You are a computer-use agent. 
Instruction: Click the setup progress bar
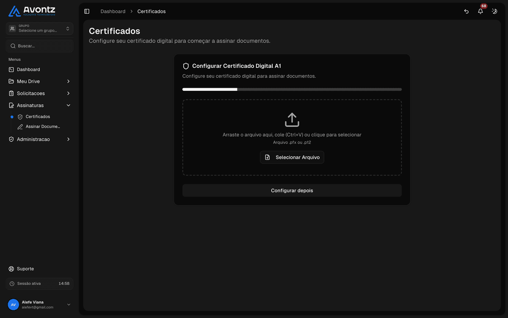pos(292,89)
